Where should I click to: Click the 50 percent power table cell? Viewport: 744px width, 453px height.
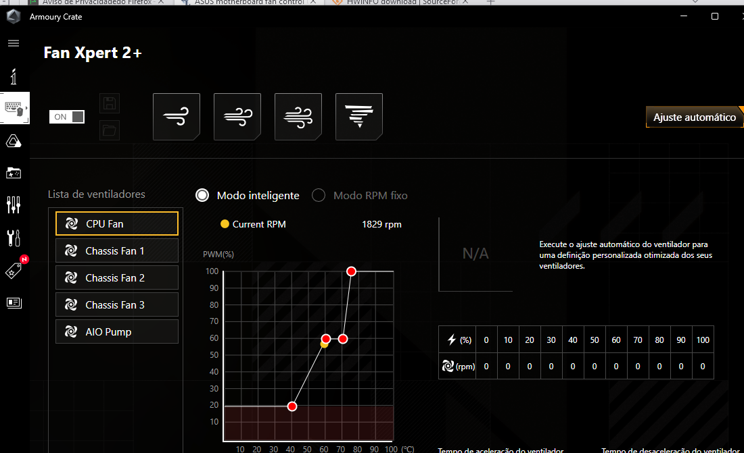click(595, 340)
